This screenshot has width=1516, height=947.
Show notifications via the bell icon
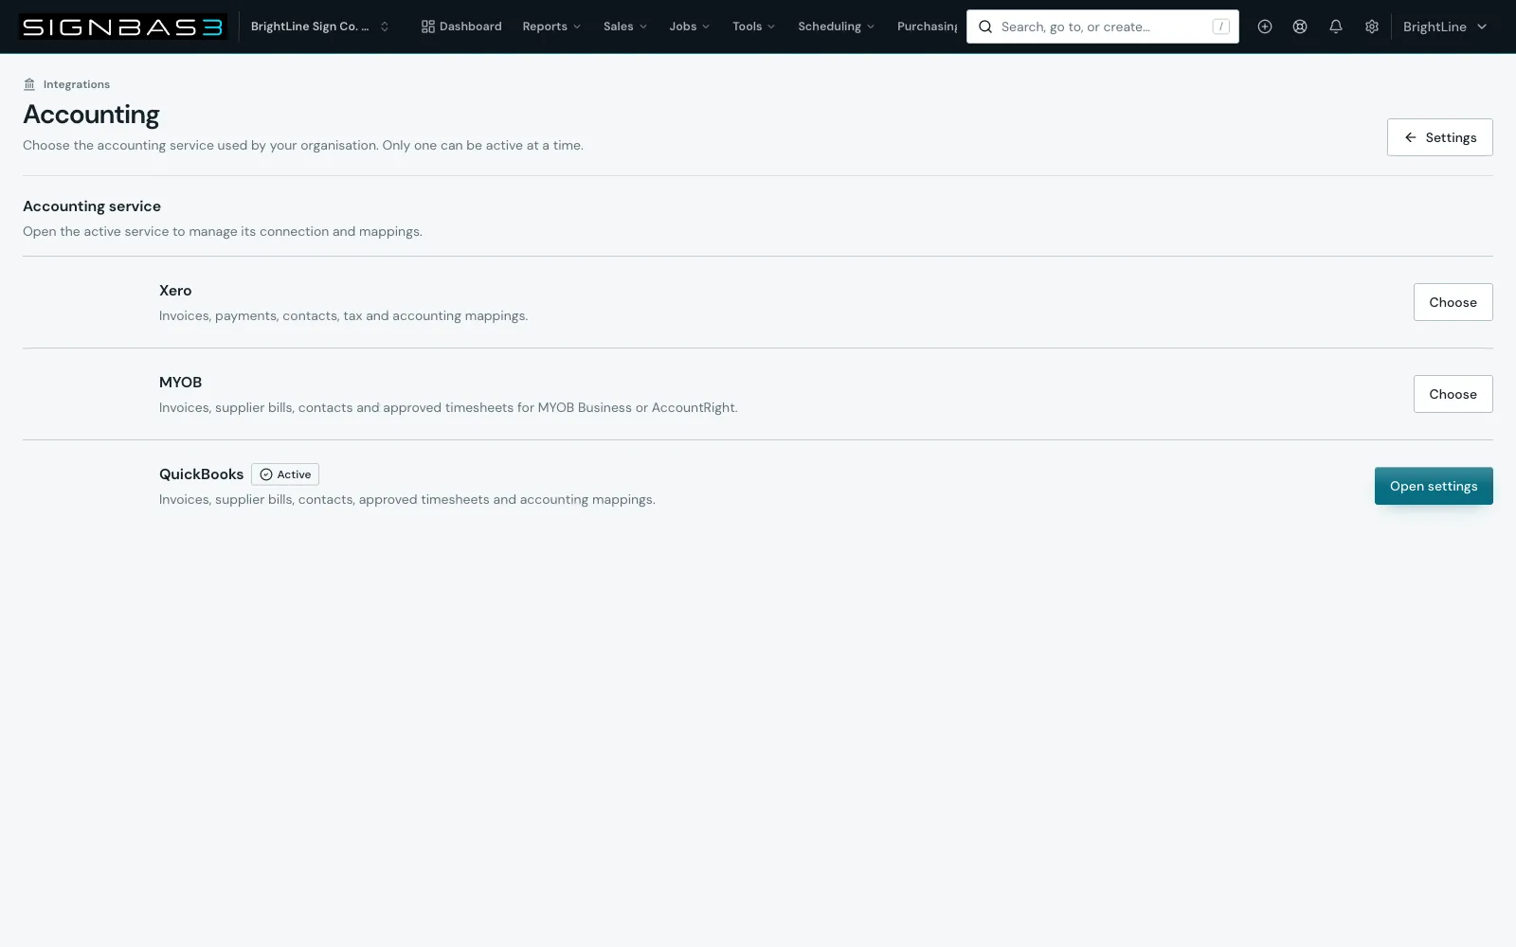coord(1336,27)
